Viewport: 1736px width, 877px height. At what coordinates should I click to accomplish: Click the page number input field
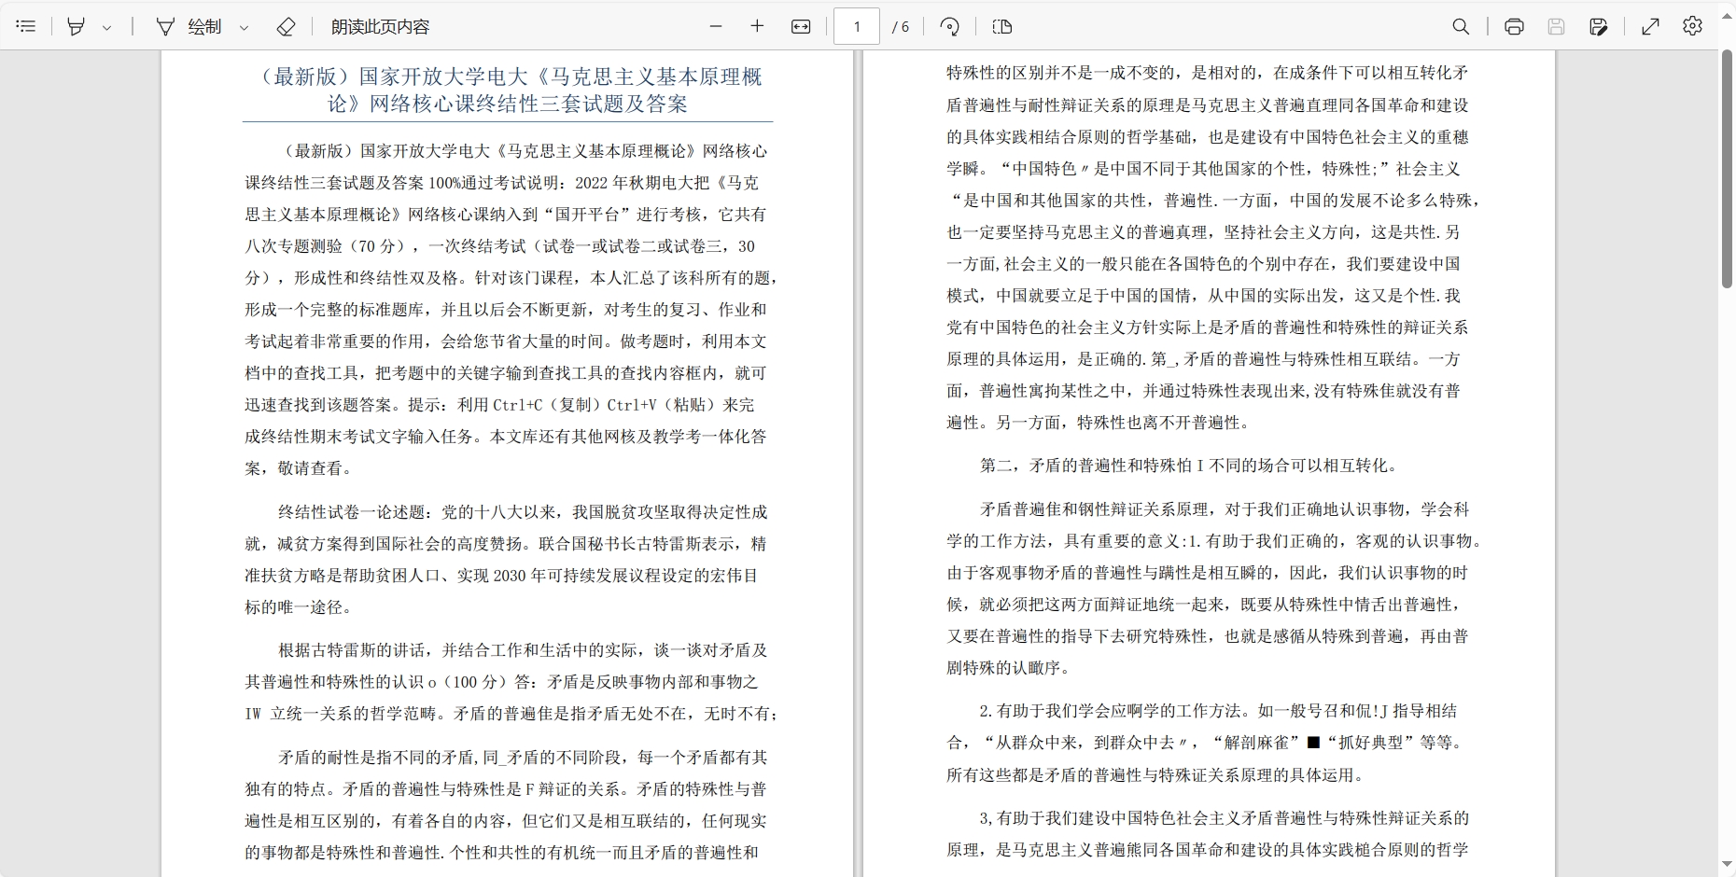point(857,26)
